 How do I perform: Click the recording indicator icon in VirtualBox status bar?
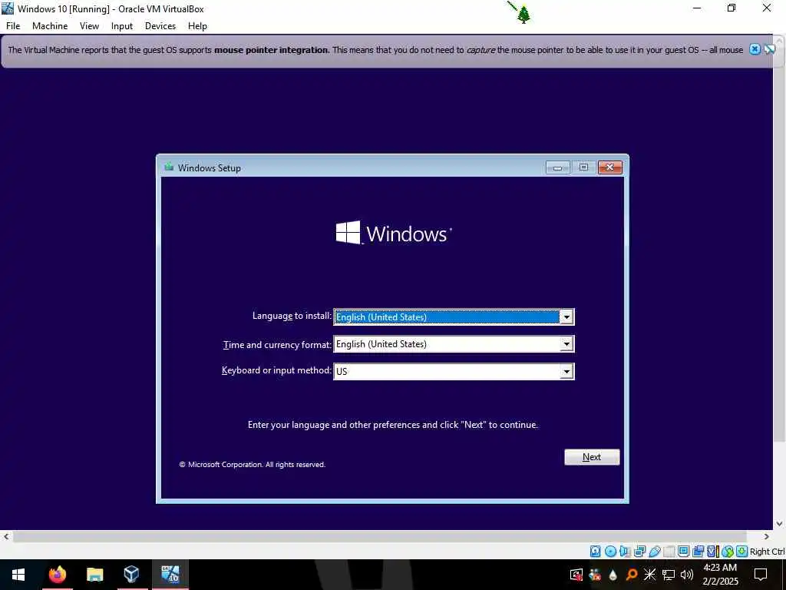[698, 552]
